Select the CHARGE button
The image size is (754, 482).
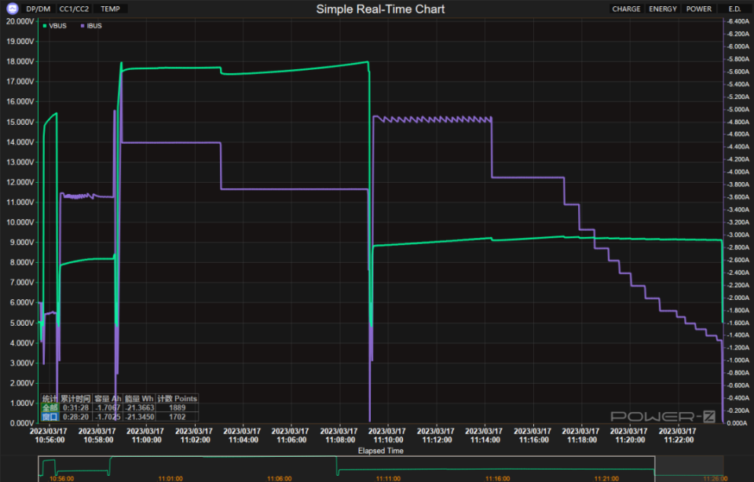tap(626, 9)
